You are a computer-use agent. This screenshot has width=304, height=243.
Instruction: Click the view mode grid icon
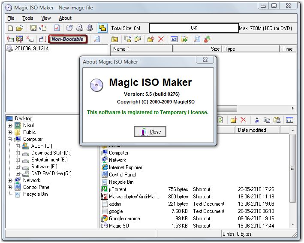[290, 120]
